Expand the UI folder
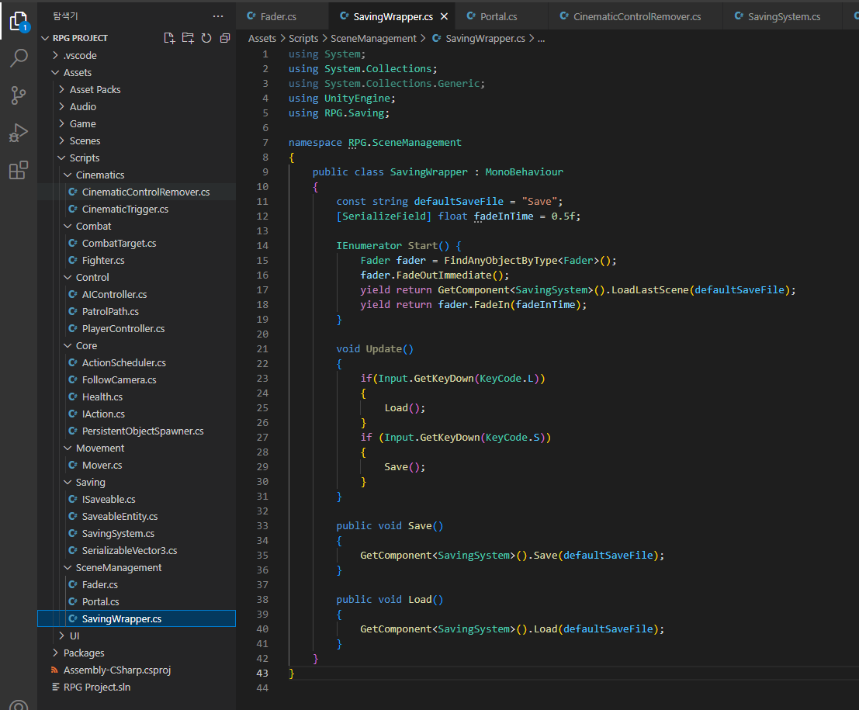Screen dimensions: 859x710 (x=74, y=636)
